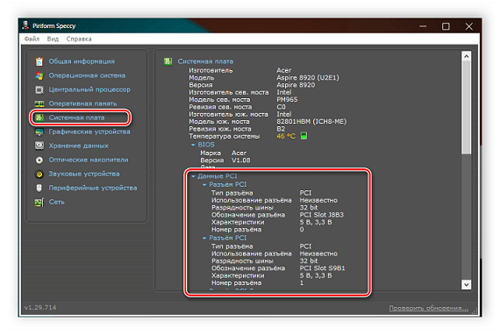Image resolution: width=500 pixels, height=335 pixels.
Task: Collapse second Разъём PCI (Slot S9B1) node
Action: click(204, 239)
